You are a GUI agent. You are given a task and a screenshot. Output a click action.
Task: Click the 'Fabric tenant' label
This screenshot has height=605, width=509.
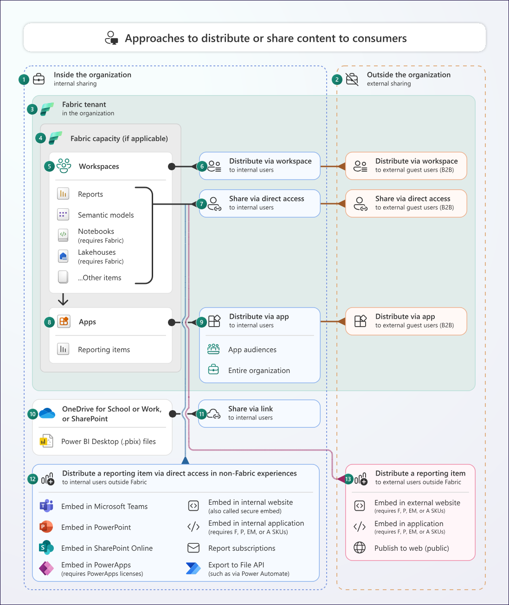(84, 104)
